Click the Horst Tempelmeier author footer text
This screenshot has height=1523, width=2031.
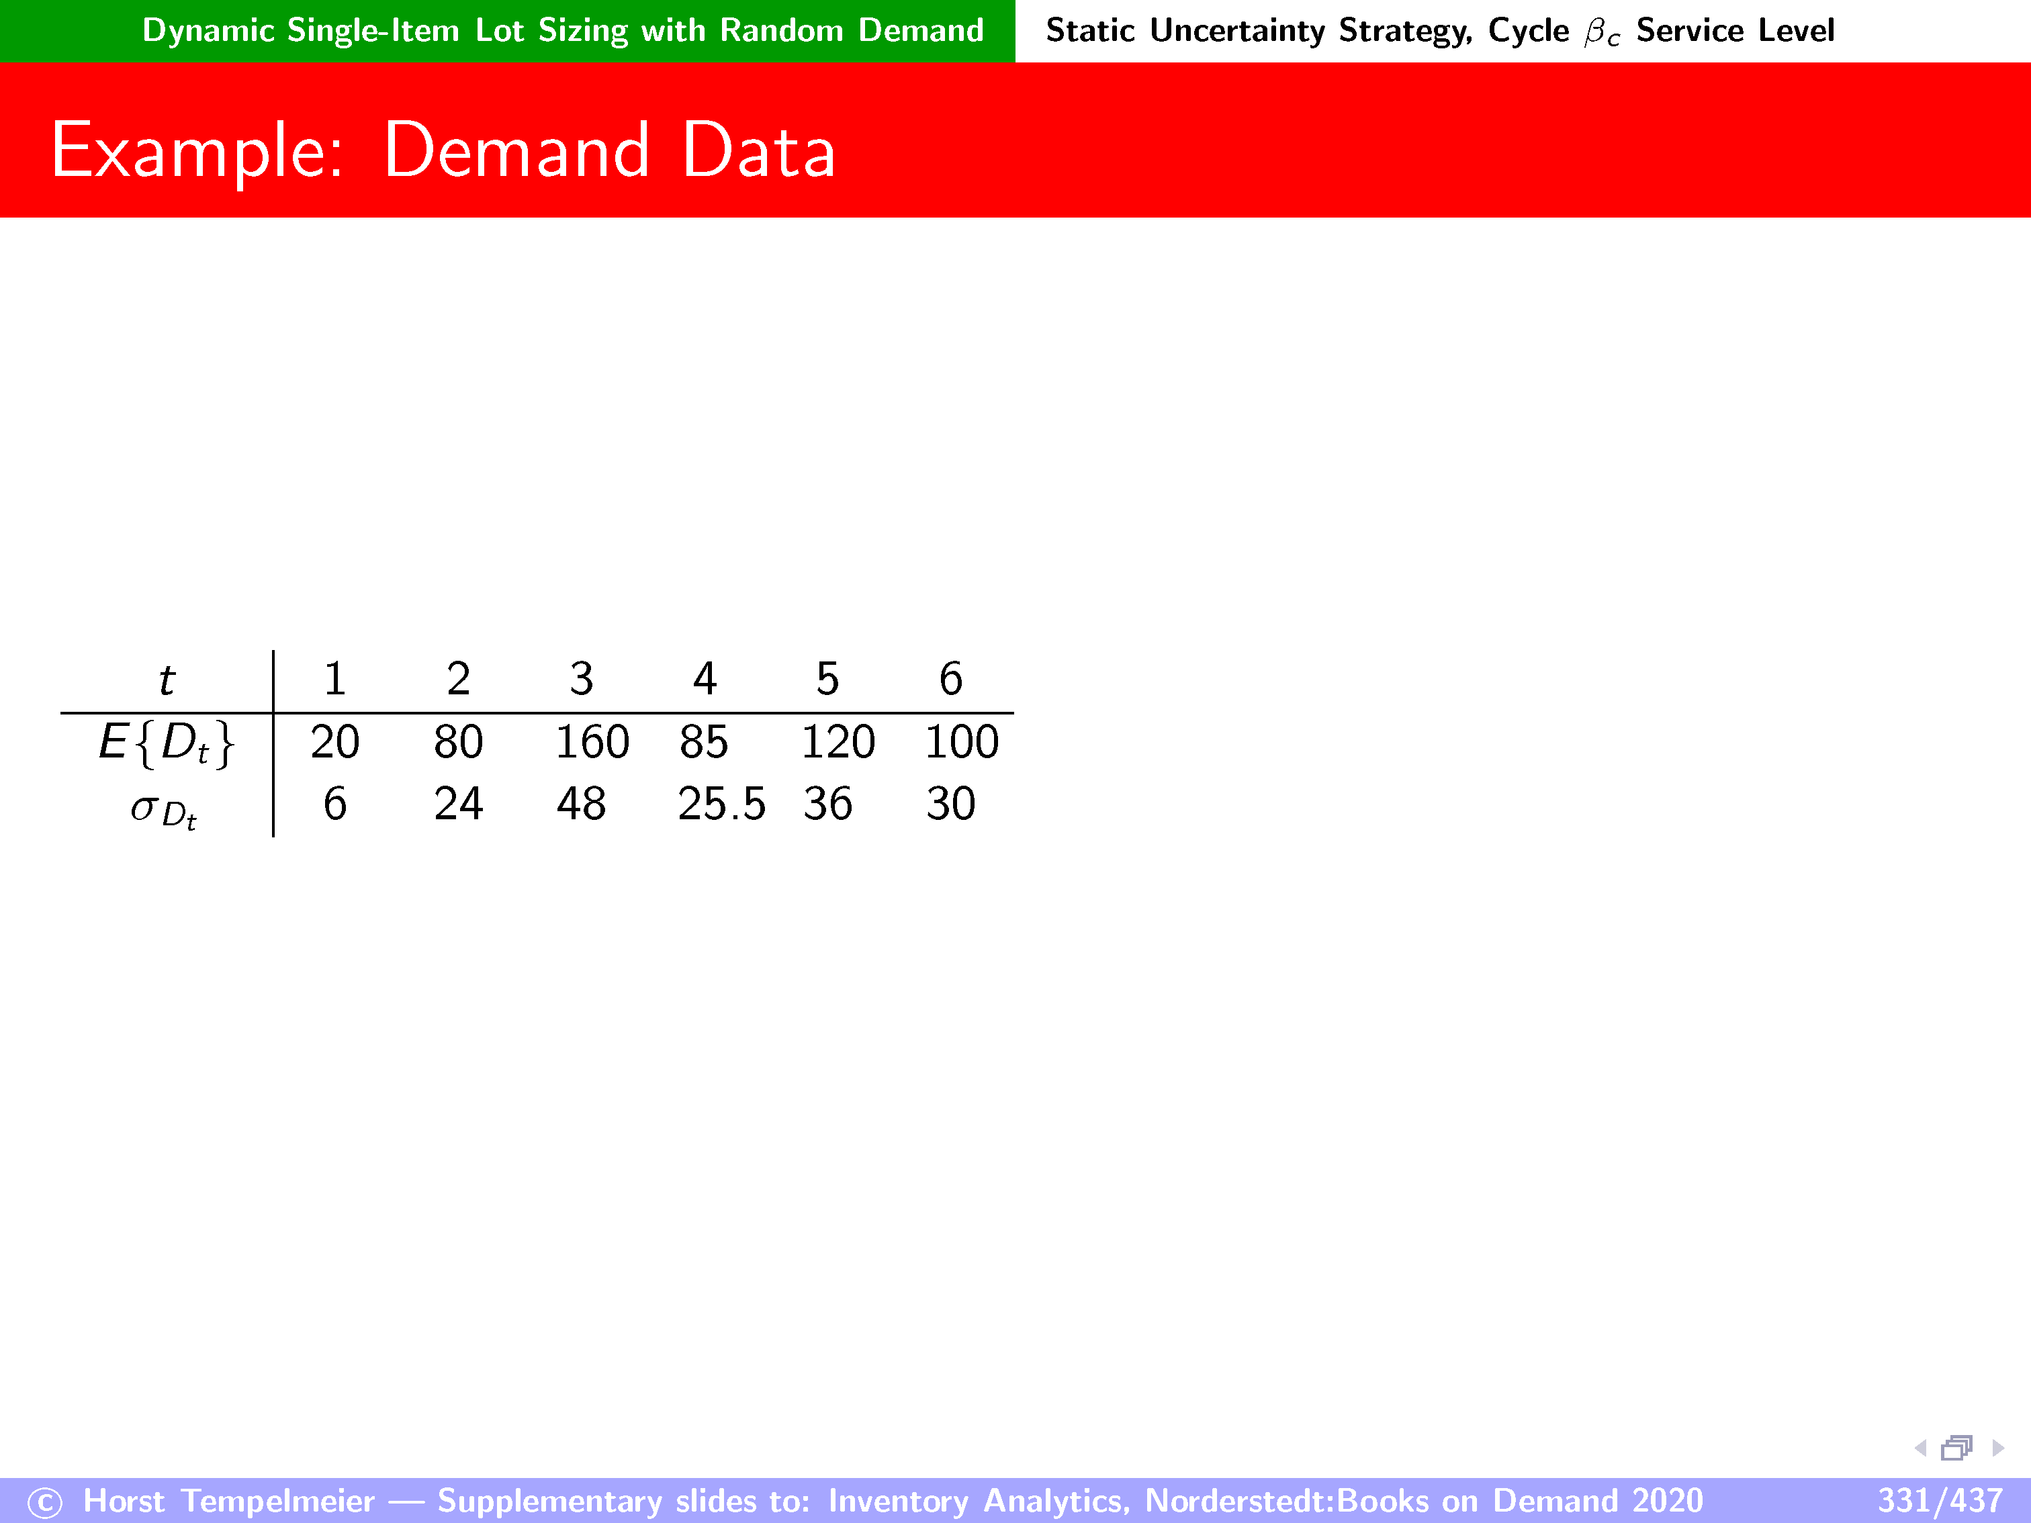[228, 1500]
